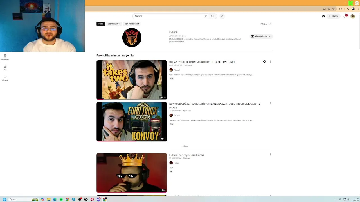Click the Discord taskbar icon
This screenshot has width=360, height=202.
[98, 199]
